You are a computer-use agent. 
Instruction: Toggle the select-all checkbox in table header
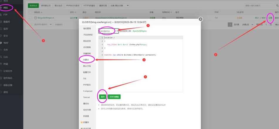(x=31, y=12)
